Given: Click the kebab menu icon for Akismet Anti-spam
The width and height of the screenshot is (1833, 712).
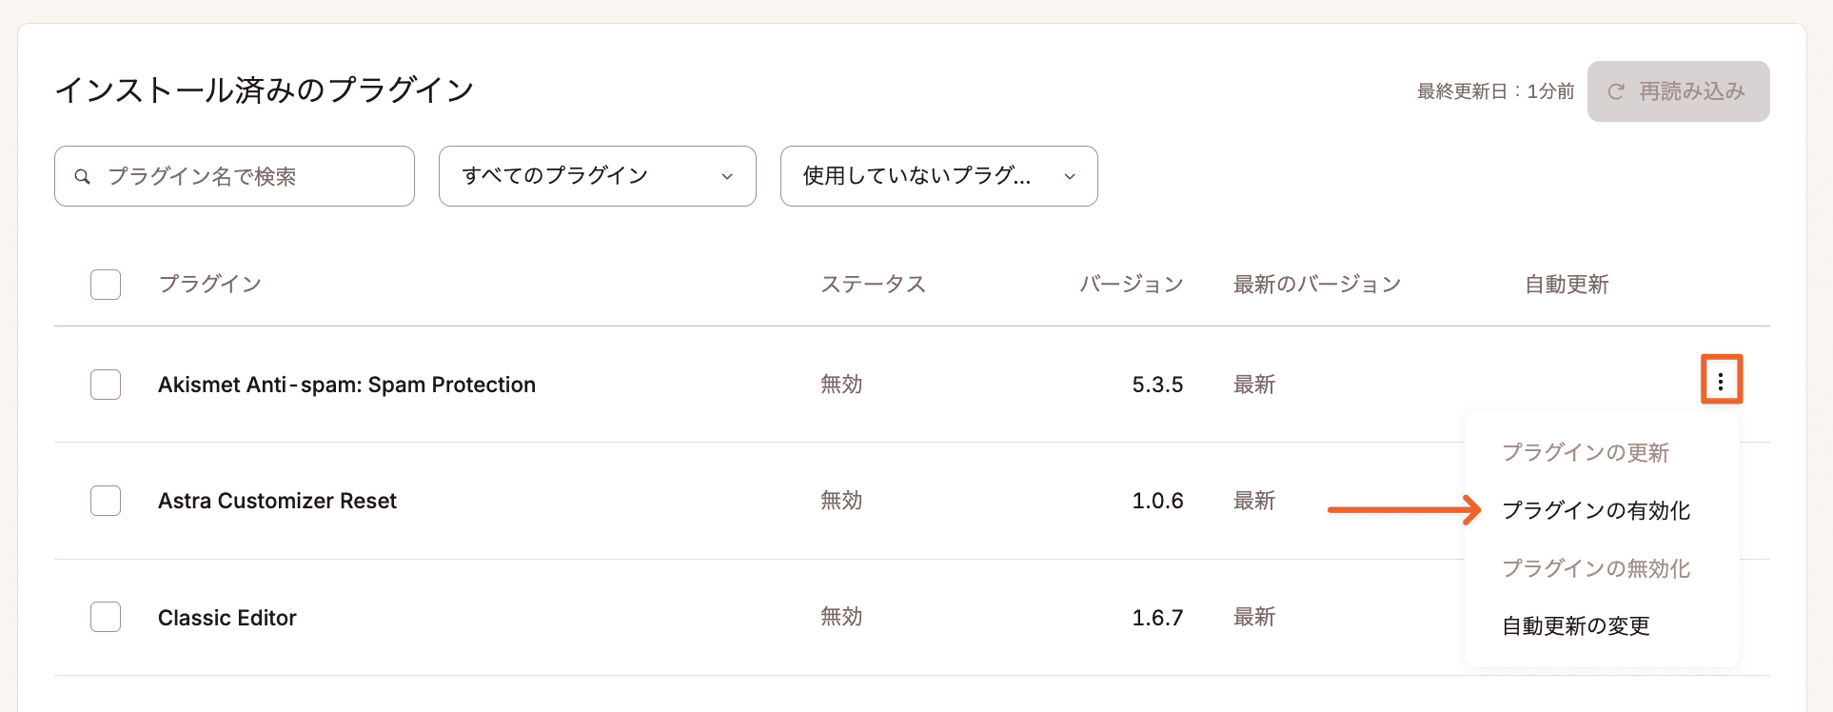Looking at the screenshot, I should click(x=1722, y=379).
